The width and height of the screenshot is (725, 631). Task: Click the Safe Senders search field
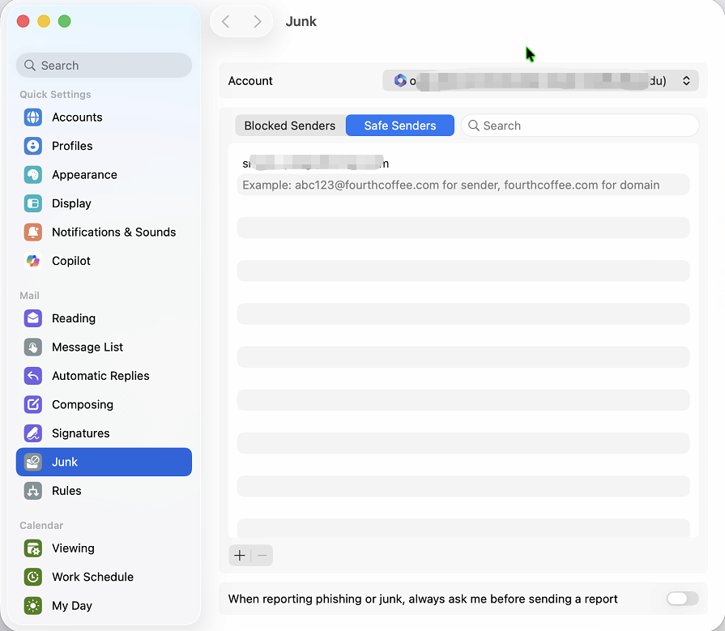click(x=580, y=126)
